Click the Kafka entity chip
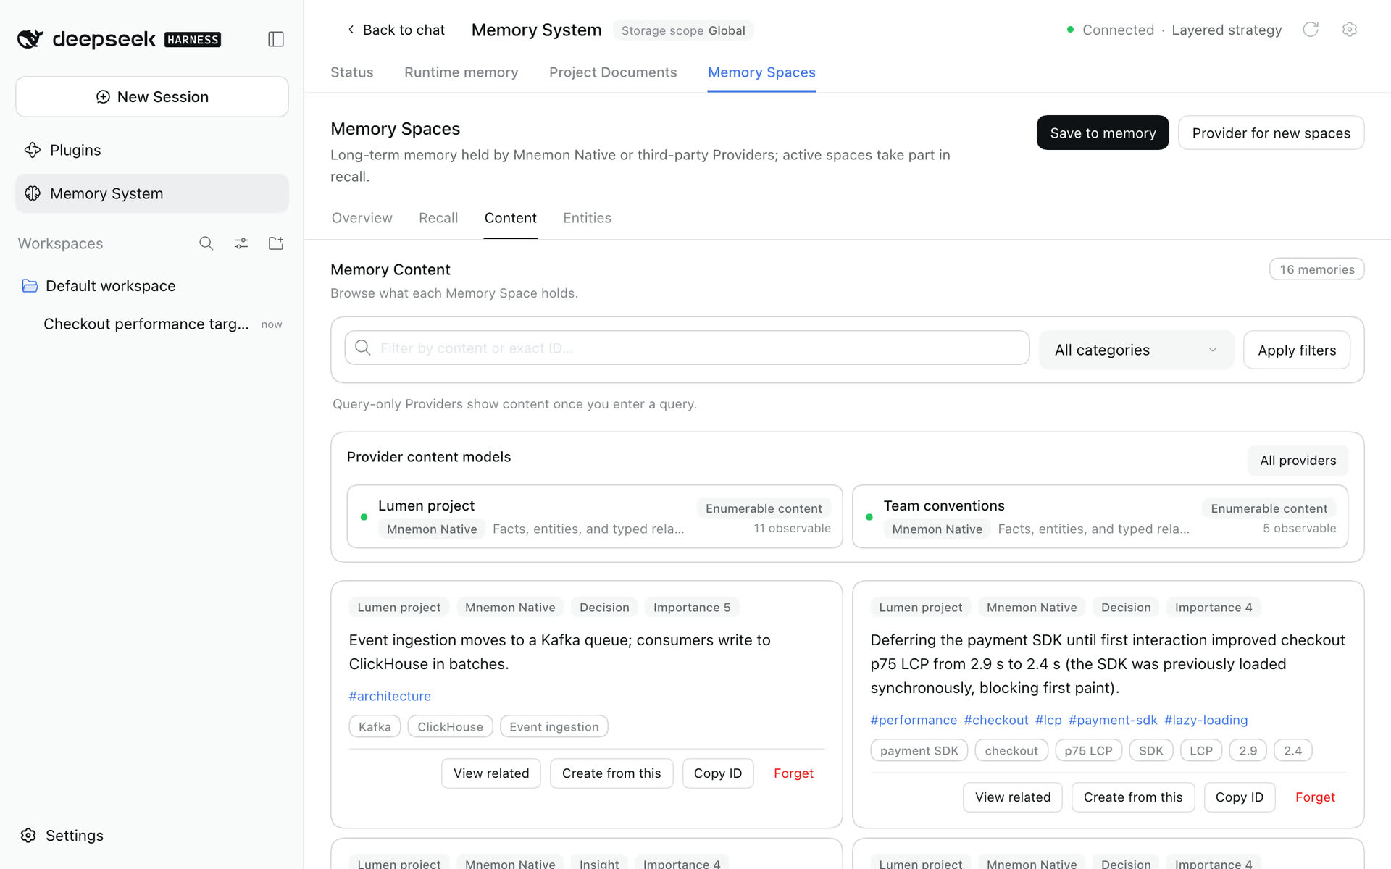Viewport: 1391px width, 869px height. coord(375,727)
